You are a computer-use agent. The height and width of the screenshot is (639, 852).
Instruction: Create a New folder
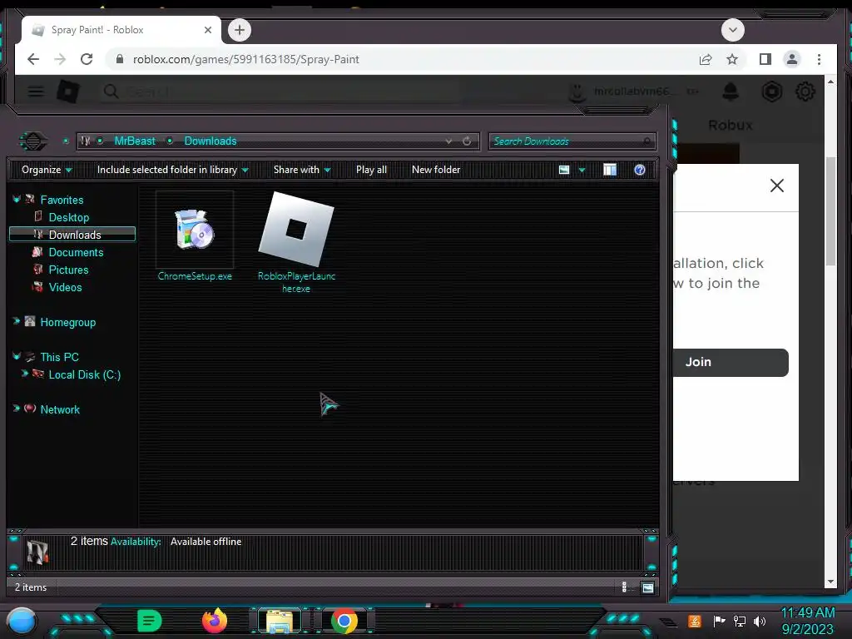pyautogui.click(x=436, y=170)
